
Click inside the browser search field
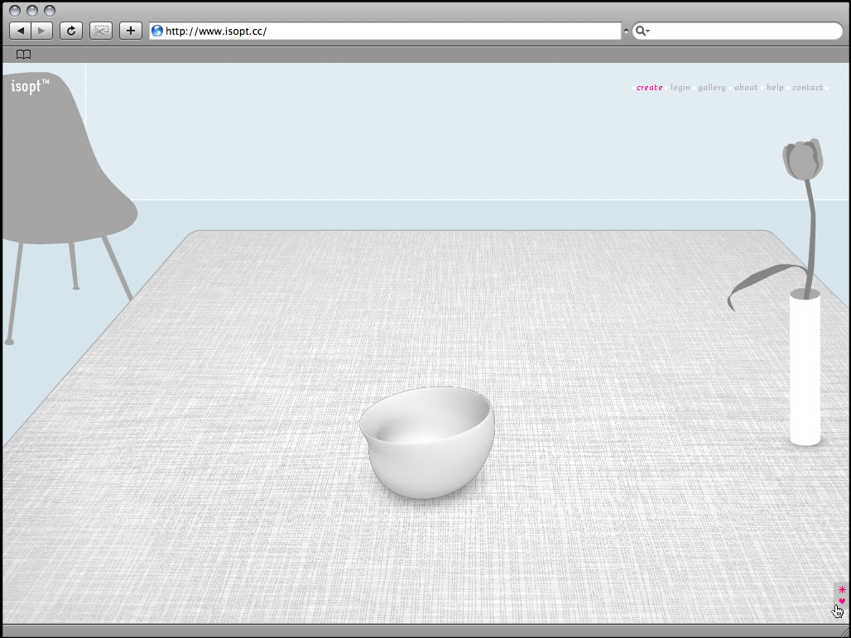(x=737, y=31)
